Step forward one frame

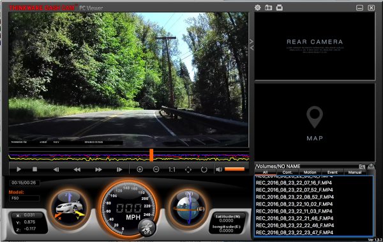coord(119,169)
